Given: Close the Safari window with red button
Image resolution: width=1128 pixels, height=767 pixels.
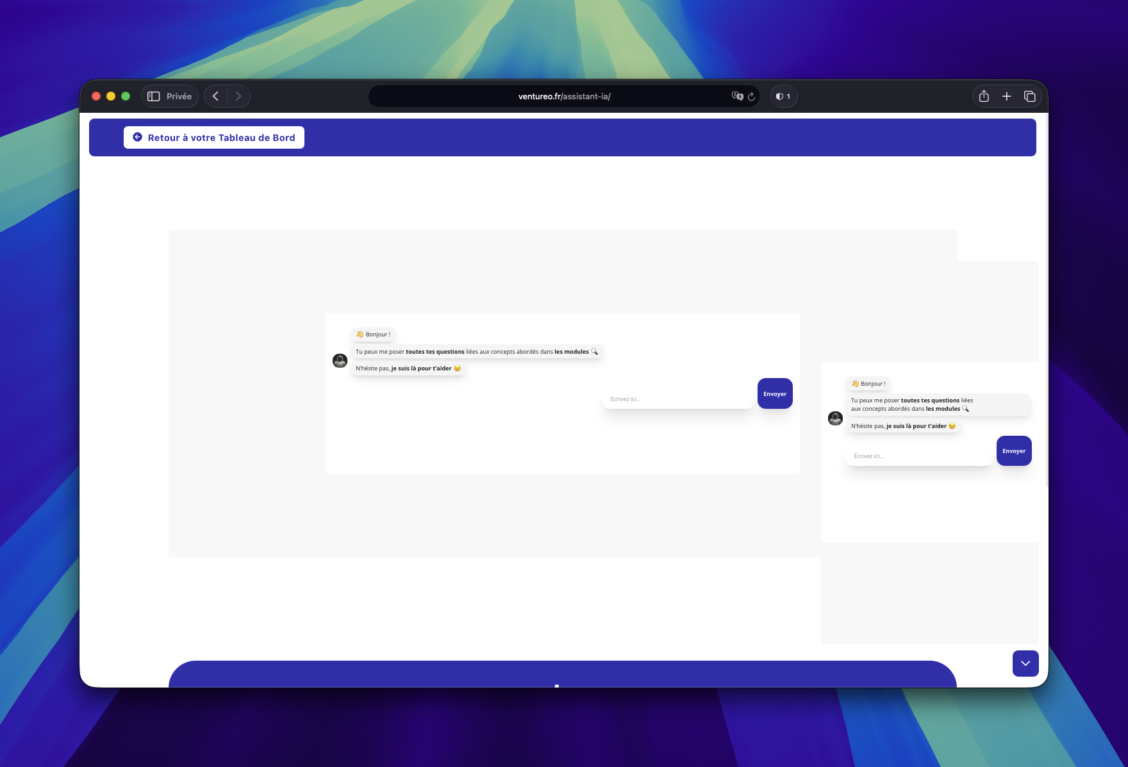Looking at the screenshot, I should click(96, 96).
